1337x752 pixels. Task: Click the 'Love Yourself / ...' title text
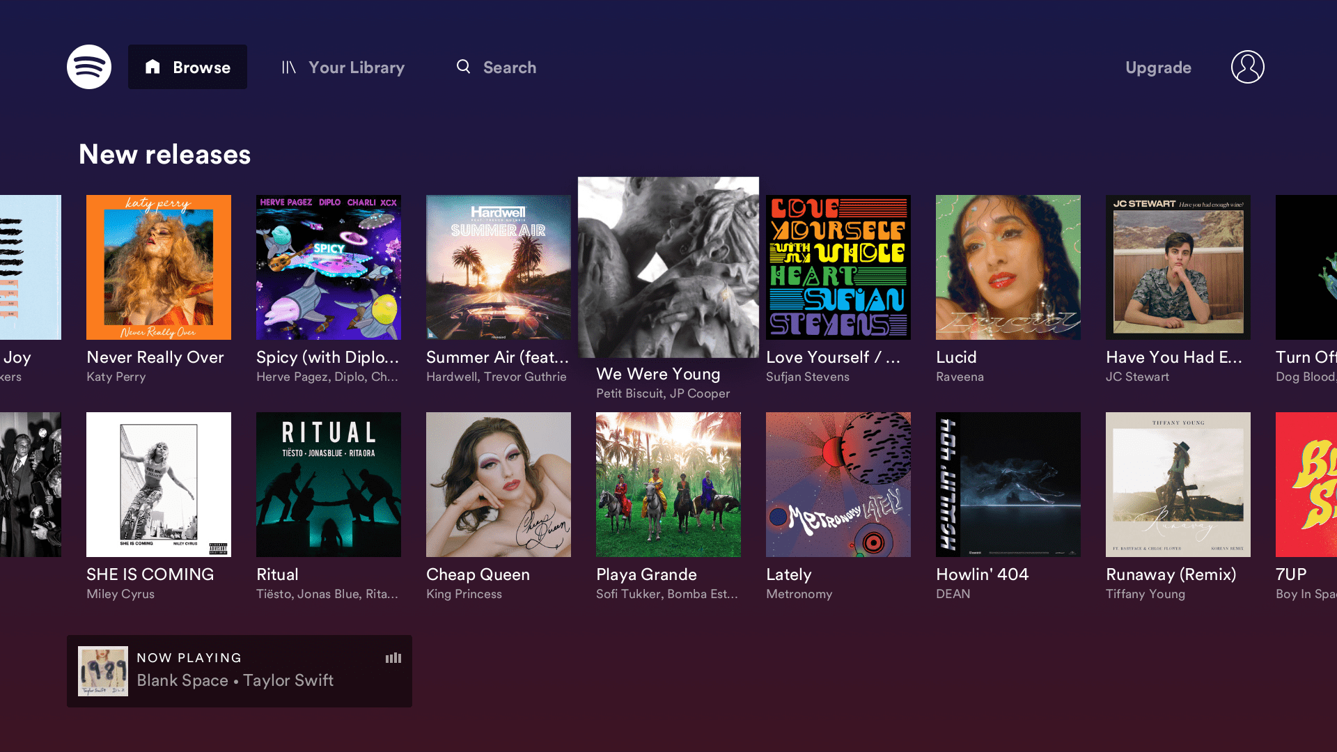pos(834,357)
